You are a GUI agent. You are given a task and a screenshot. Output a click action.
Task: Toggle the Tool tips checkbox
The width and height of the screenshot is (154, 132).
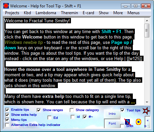[122, 110]
